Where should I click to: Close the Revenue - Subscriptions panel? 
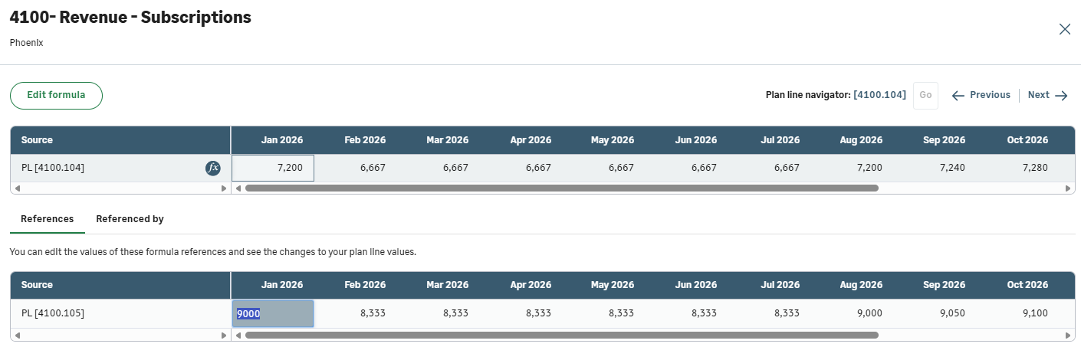1064,29
